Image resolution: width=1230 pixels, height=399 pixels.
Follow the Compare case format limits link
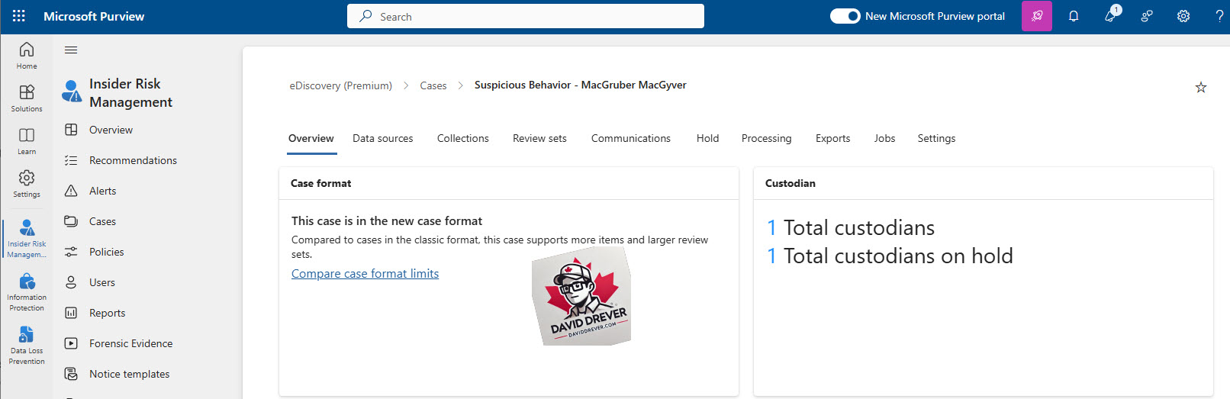365,274
